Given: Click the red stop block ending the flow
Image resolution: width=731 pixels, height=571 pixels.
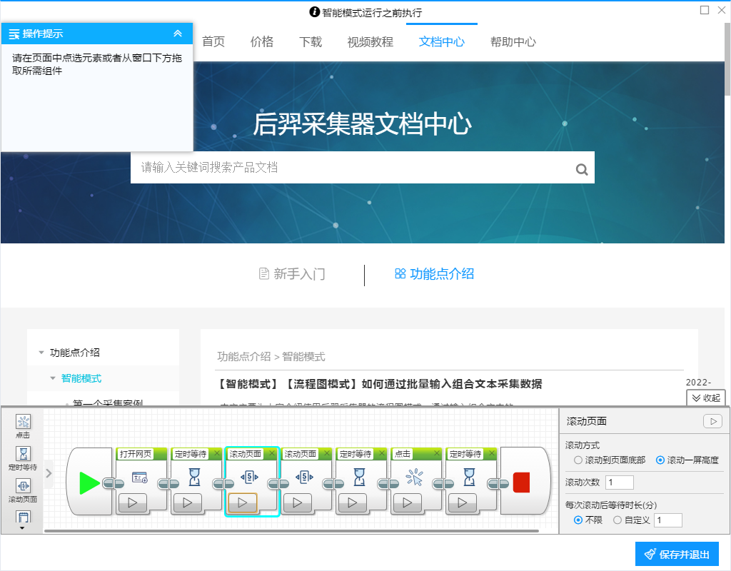Looking at the screenshot, I should pyautogui.click(x=521, y=482).
